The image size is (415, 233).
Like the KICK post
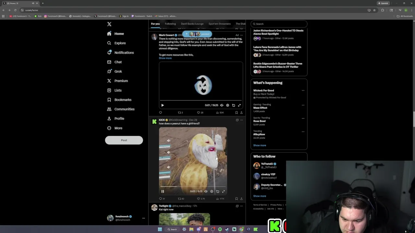(201, 199)
